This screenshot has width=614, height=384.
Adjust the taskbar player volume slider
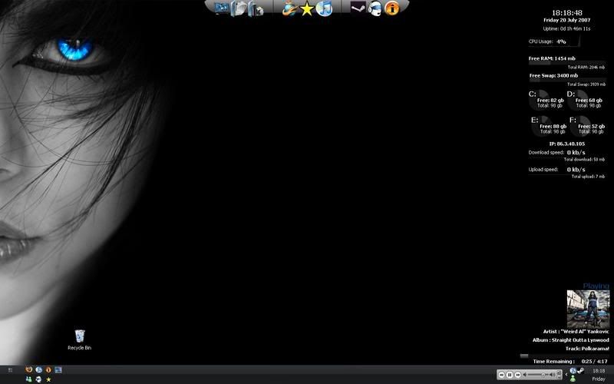[543, 375]
